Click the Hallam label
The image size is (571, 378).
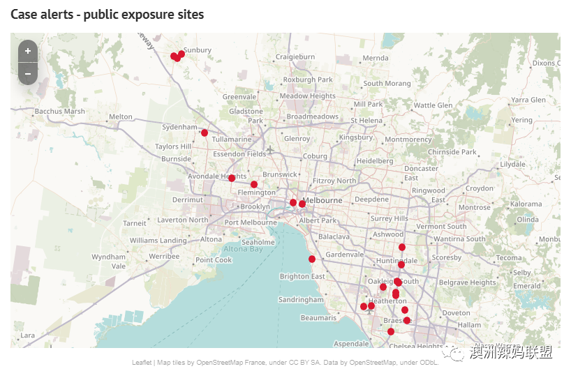click(x=469, y=325)
